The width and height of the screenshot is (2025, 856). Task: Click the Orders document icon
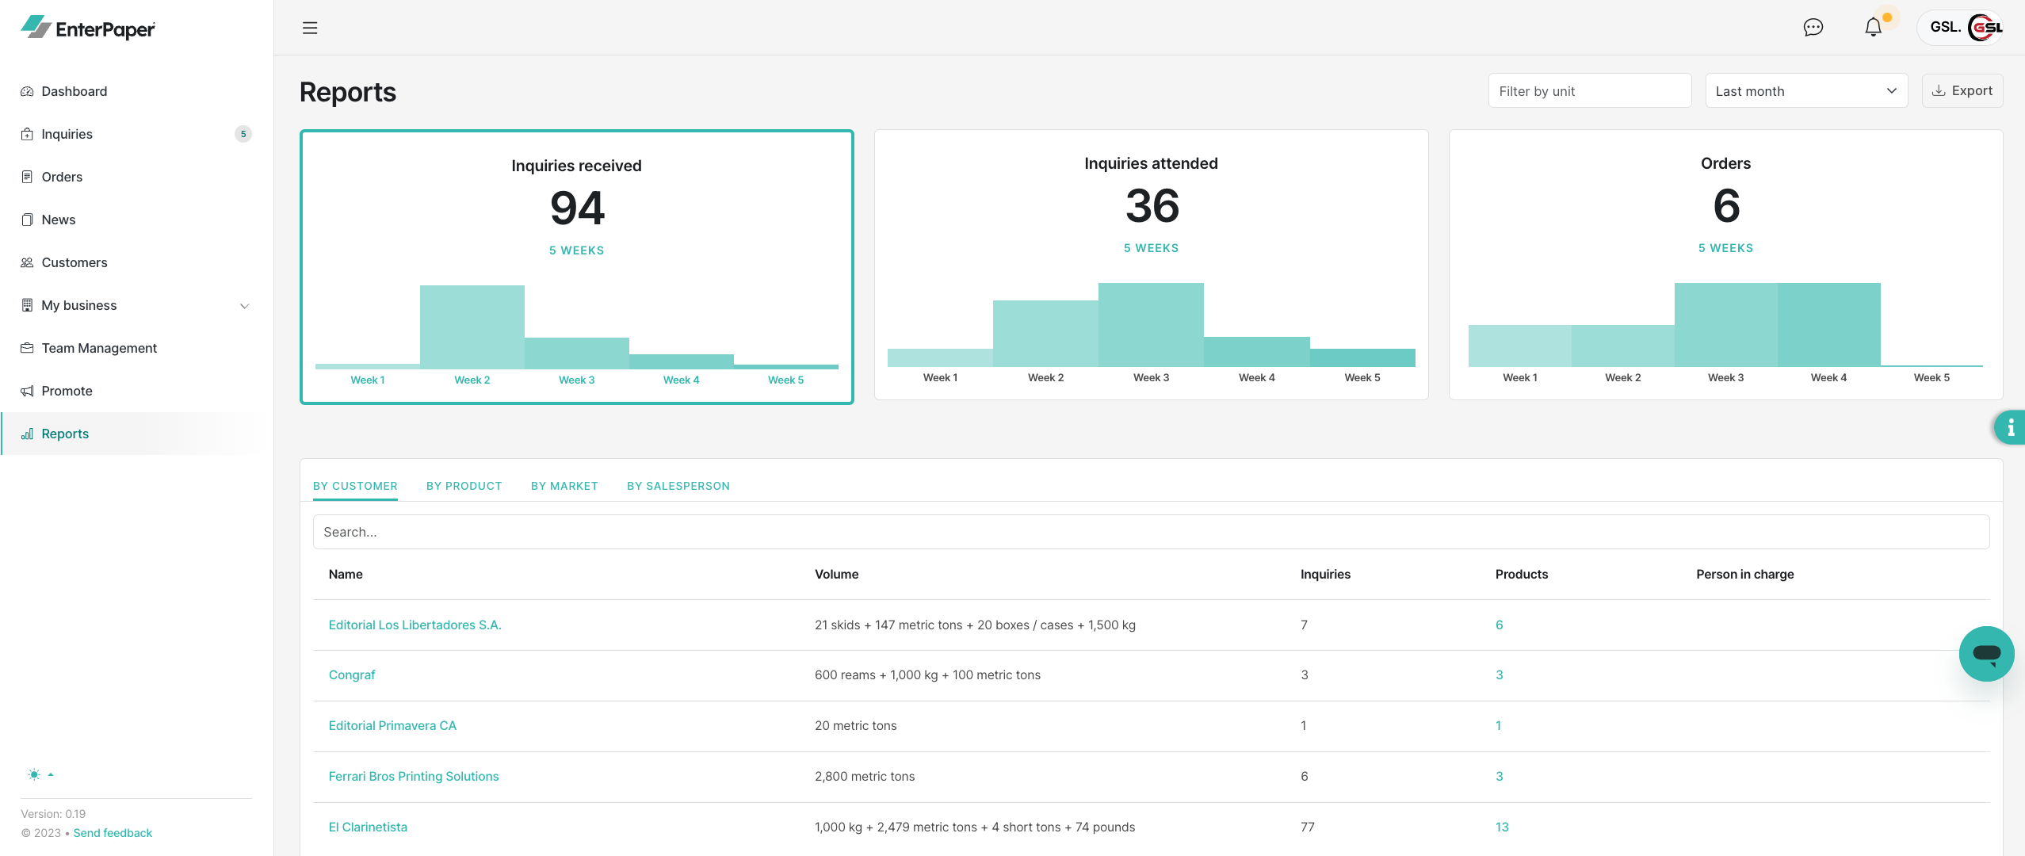click(27, 177)
